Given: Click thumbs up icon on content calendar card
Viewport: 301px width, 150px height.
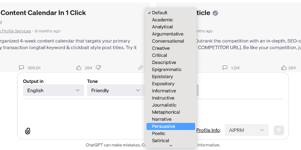Looking at the screenshot, I should pyautogui.click(x=79, y=67).
